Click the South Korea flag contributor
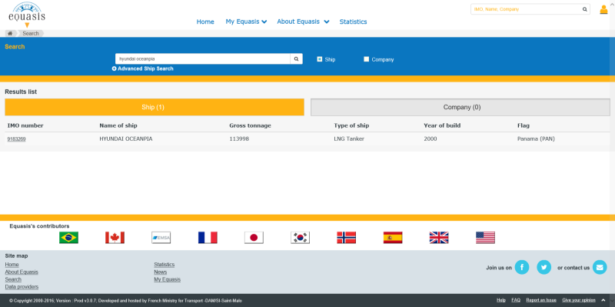 (300, 238)
